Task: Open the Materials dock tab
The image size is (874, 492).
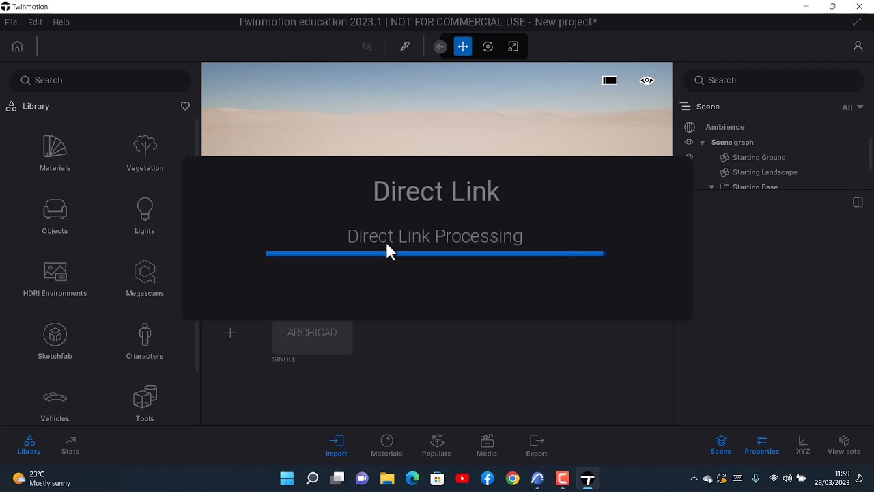Action: [386, 446]
